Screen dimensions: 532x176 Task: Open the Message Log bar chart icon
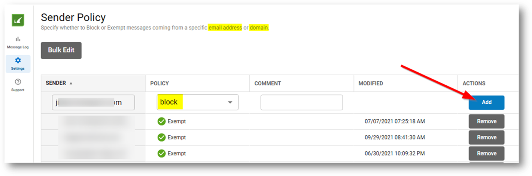click(x=18, y=39)
